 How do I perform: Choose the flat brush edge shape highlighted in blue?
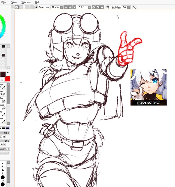tap(7, 128)
